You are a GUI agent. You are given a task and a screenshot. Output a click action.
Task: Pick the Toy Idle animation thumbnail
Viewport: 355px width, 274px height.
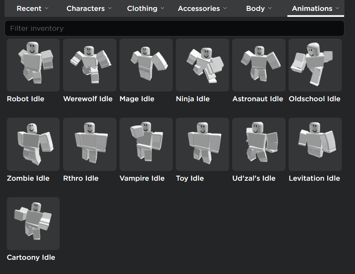pos(202,144)
